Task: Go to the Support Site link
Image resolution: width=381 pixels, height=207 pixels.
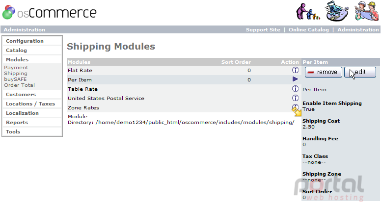Action: click(263, 29)
